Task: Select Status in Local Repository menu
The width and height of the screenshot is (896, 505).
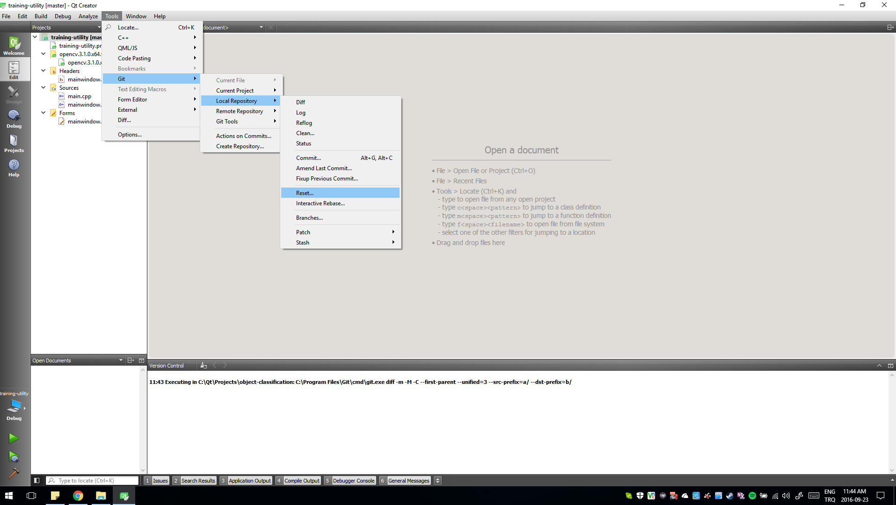Action: [340, 144]
